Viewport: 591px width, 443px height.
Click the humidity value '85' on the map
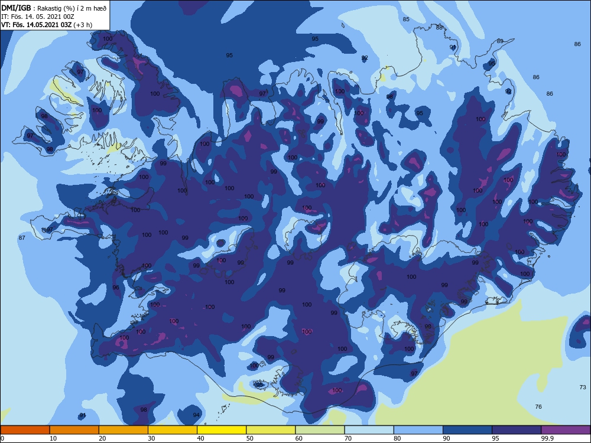coord(406,19)
